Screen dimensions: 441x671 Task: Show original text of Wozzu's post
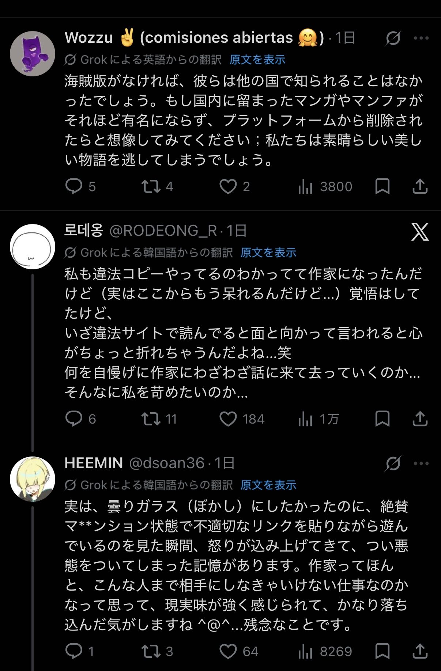click(x=257, y=60)
